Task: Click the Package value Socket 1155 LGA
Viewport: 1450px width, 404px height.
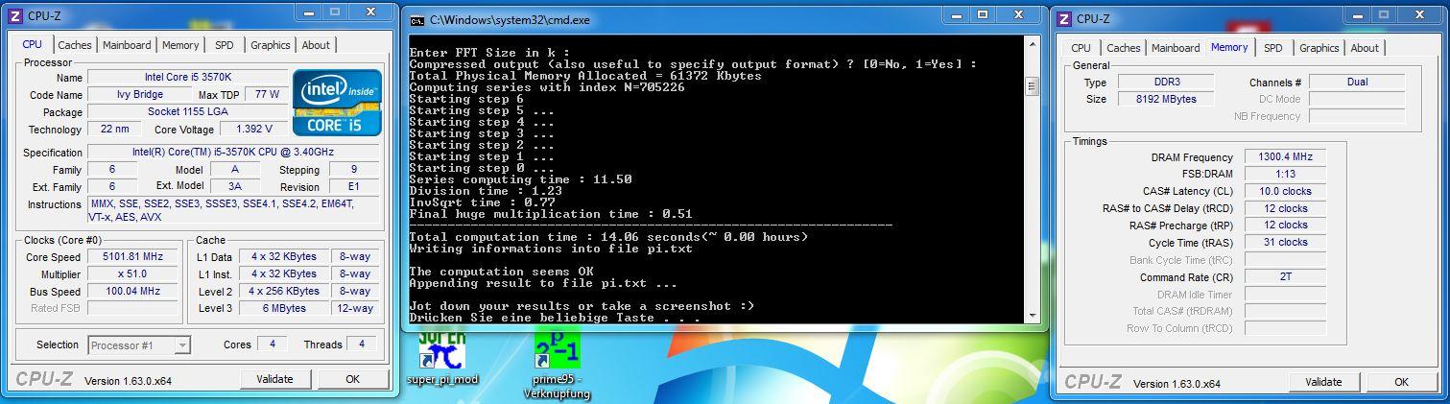Action: point(187,111)
